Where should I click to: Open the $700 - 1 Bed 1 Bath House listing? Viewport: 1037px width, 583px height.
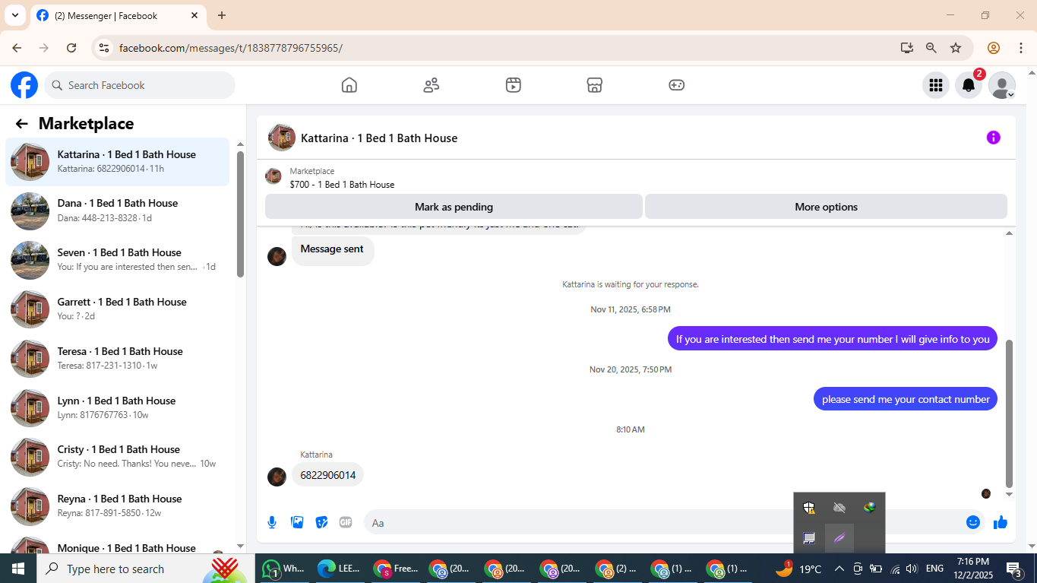click(x=342, y=185)
